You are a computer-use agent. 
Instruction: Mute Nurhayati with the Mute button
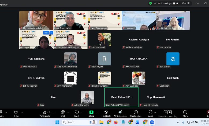[46, 33]
